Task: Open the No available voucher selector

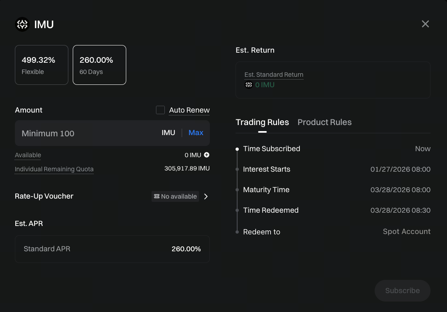Action: click(x=176, y=196)
